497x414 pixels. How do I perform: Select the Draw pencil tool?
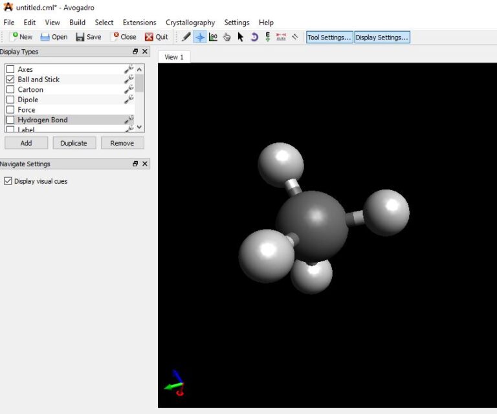point(186,37)
